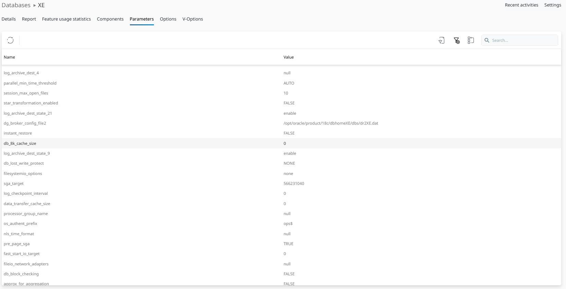The height and width of the screenshot is (289, 566).
Task: Open the Settings link
Action: tap(553, 5)
